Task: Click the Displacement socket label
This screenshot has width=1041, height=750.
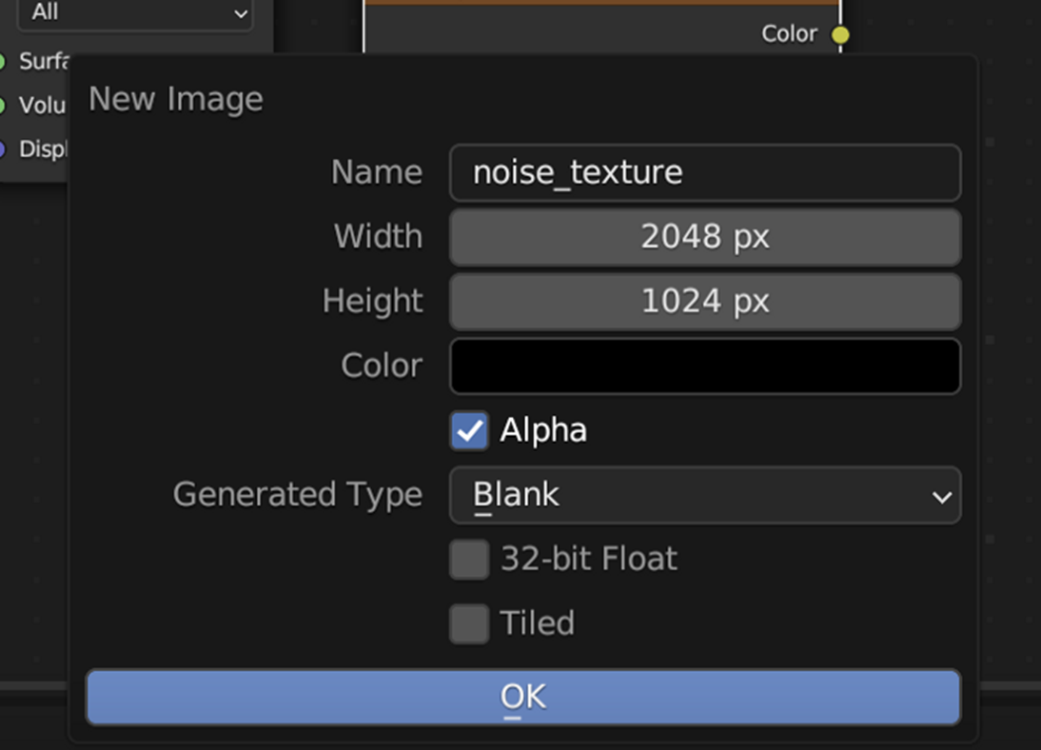Action: coord(43,148)
